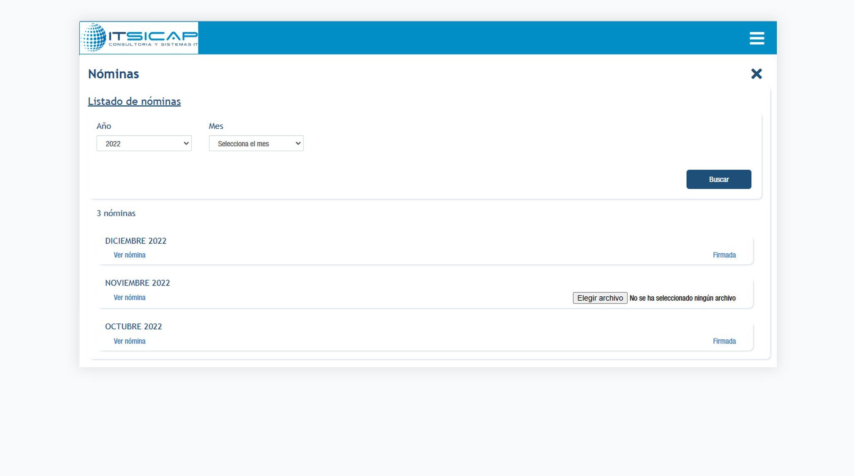The height and width of the screenshot is (476, 854).
Task: View the Octubre 2022 nómina
Action: click(130, 341)
